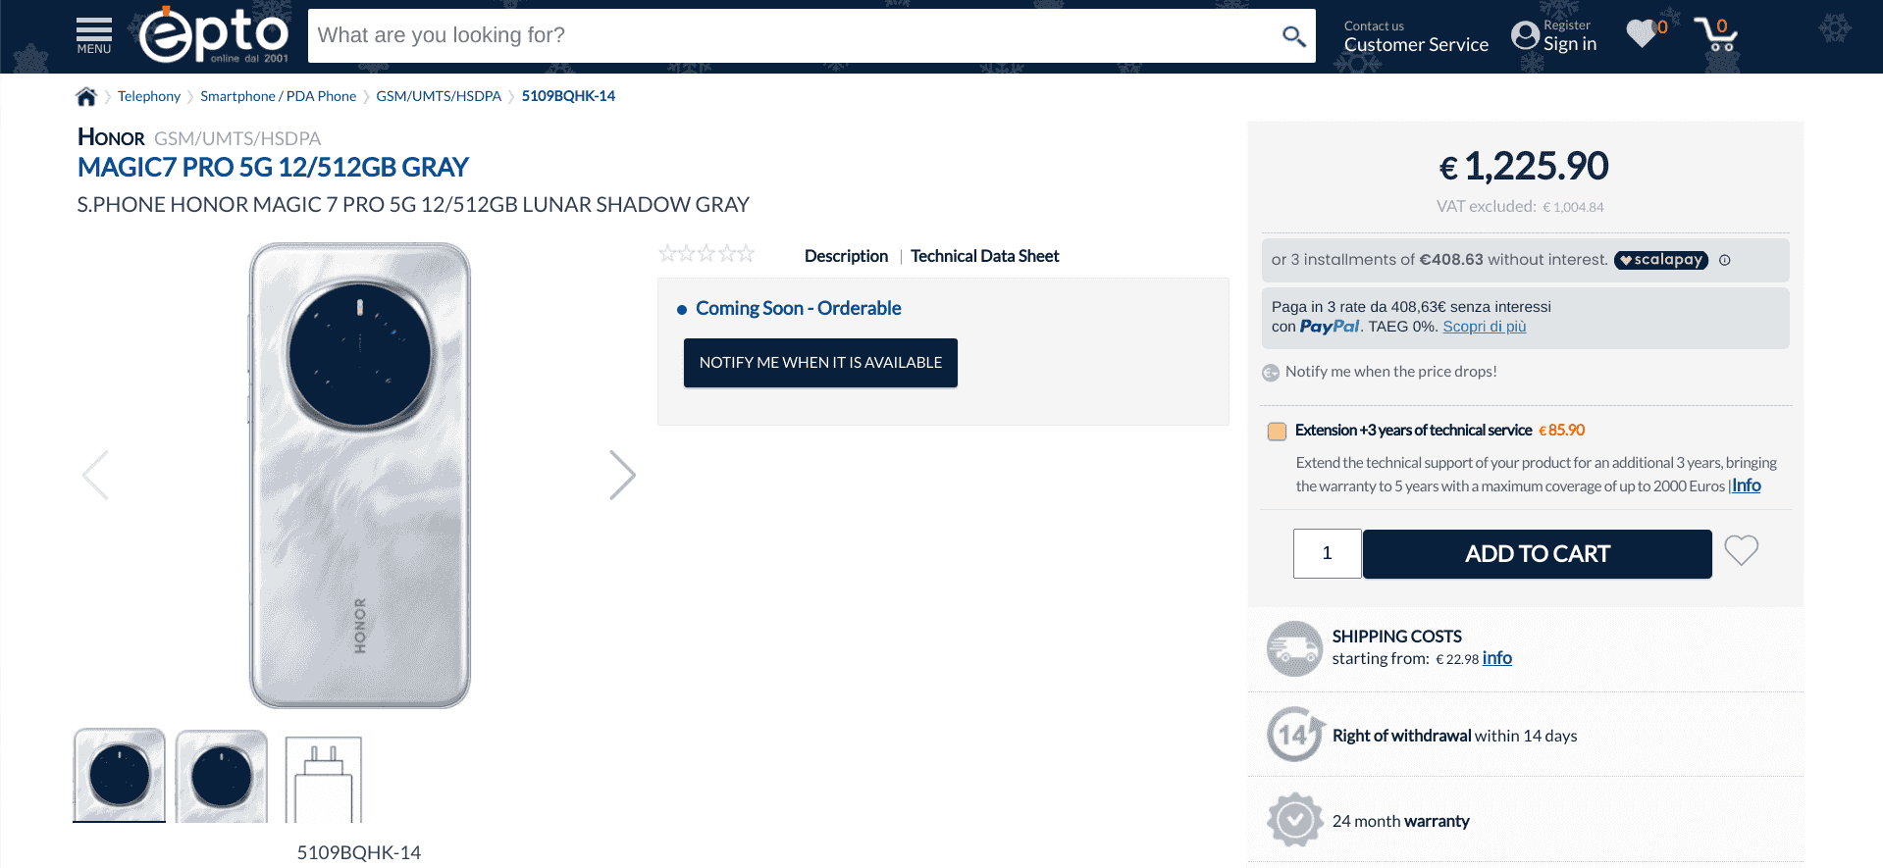
Task: Click the home breadcrumb icon
Action: click(86, 96)
